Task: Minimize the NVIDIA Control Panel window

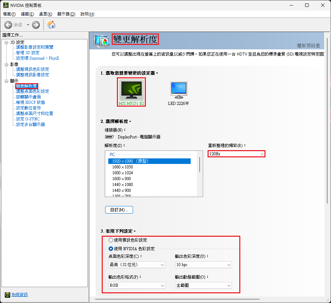Action: (x=291, y=5)
